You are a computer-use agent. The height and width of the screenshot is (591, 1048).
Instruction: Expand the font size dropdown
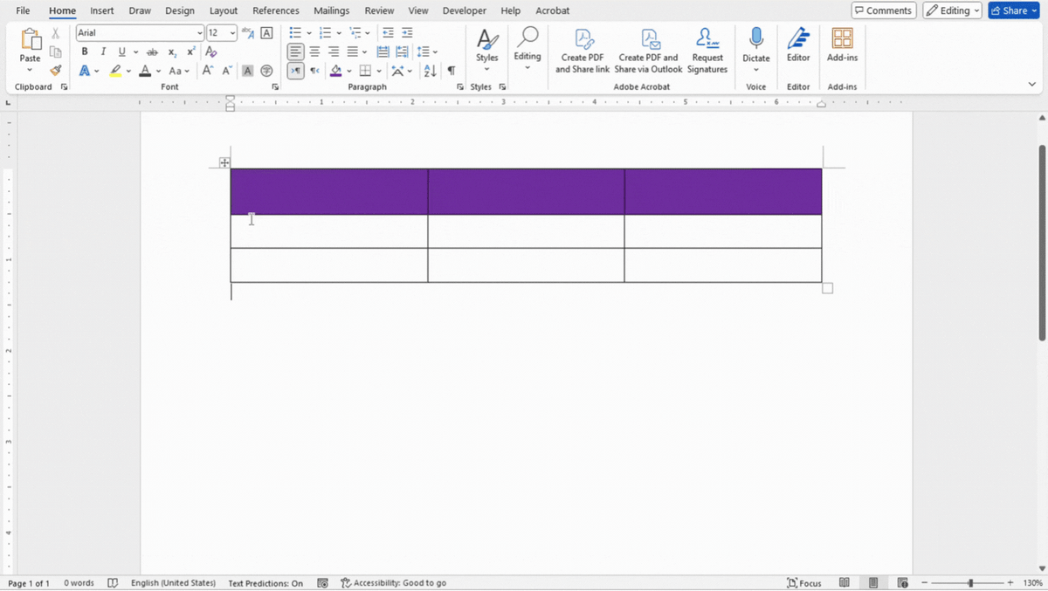point(233,33)
